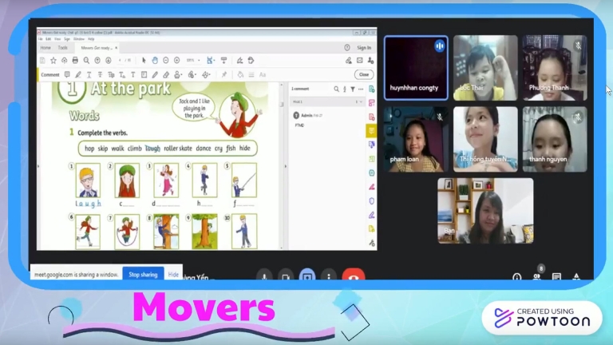The width and height of the screenshot is (613, 345).
Task: Toggle microphone in Meet bottom bar
Action: click(x=264, y=276)
